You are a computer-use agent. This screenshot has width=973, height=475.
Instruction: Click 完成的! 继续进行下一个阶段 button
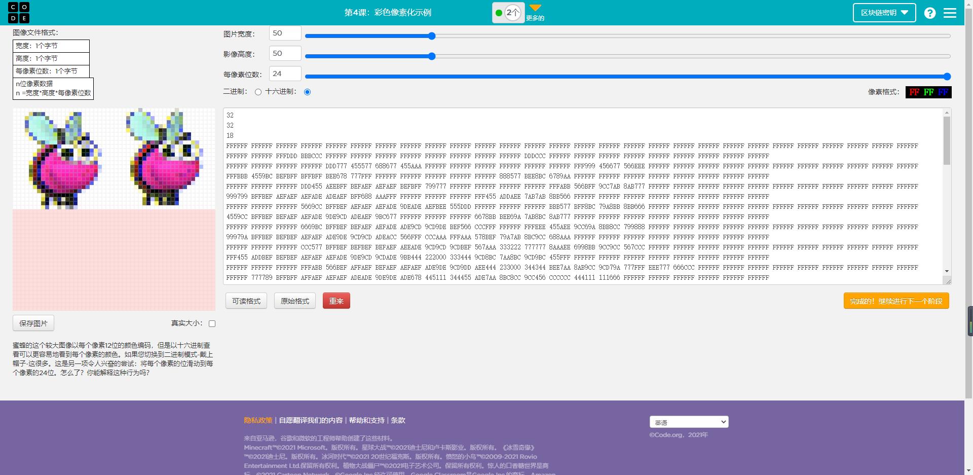pos(896,301)
